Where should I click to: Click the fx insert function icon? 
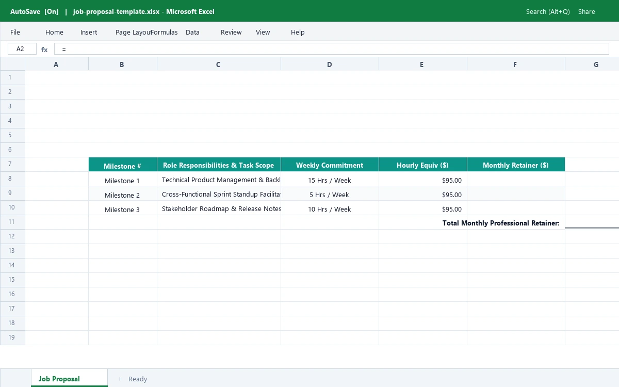click(44, 50)
